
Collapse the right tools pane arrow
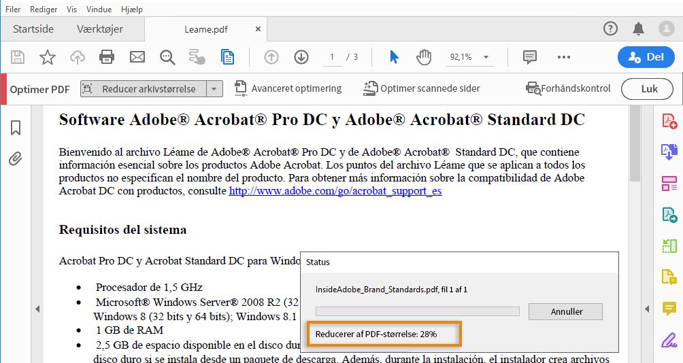tap(647, 309)
